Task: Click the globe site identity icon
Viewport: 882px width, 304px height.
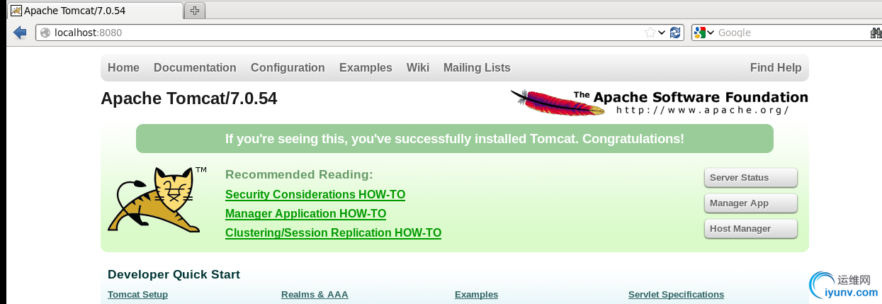Action: point(45,33)
